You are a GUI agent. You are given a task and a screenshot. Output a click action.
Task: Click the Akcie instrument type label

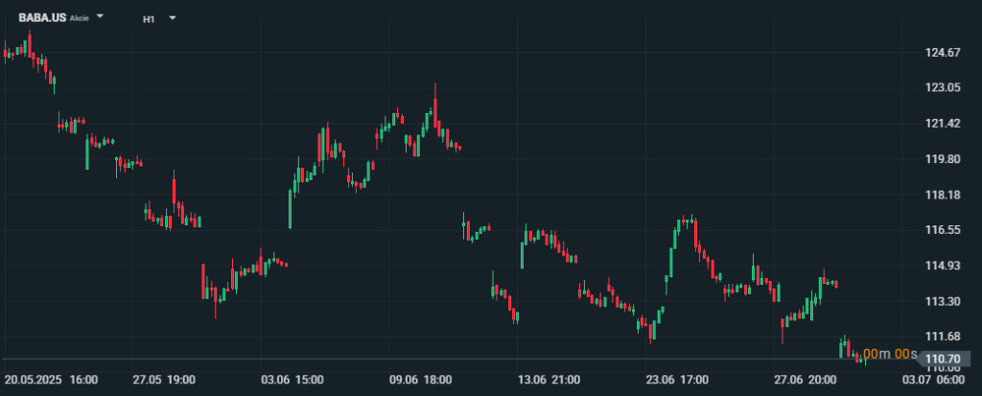point(79,19)
